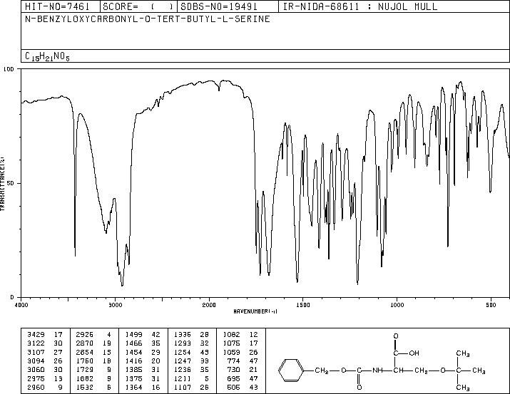Click the SCORE= field in header
510x394 pixels.
click(x=138, y=6)
